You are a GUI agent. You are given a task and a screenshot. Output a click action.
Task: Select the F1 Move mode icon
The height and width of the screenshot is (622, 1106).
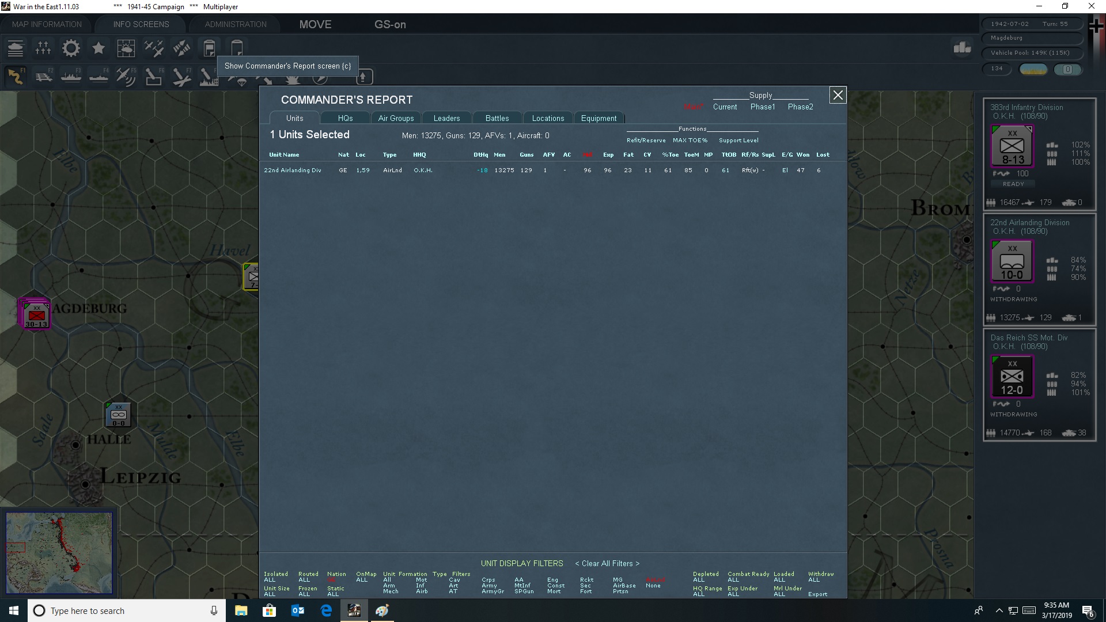16,76
